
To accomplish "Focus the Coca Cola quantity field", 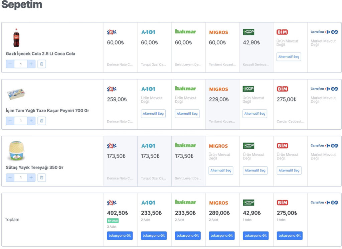I will (x=21, y=64).
